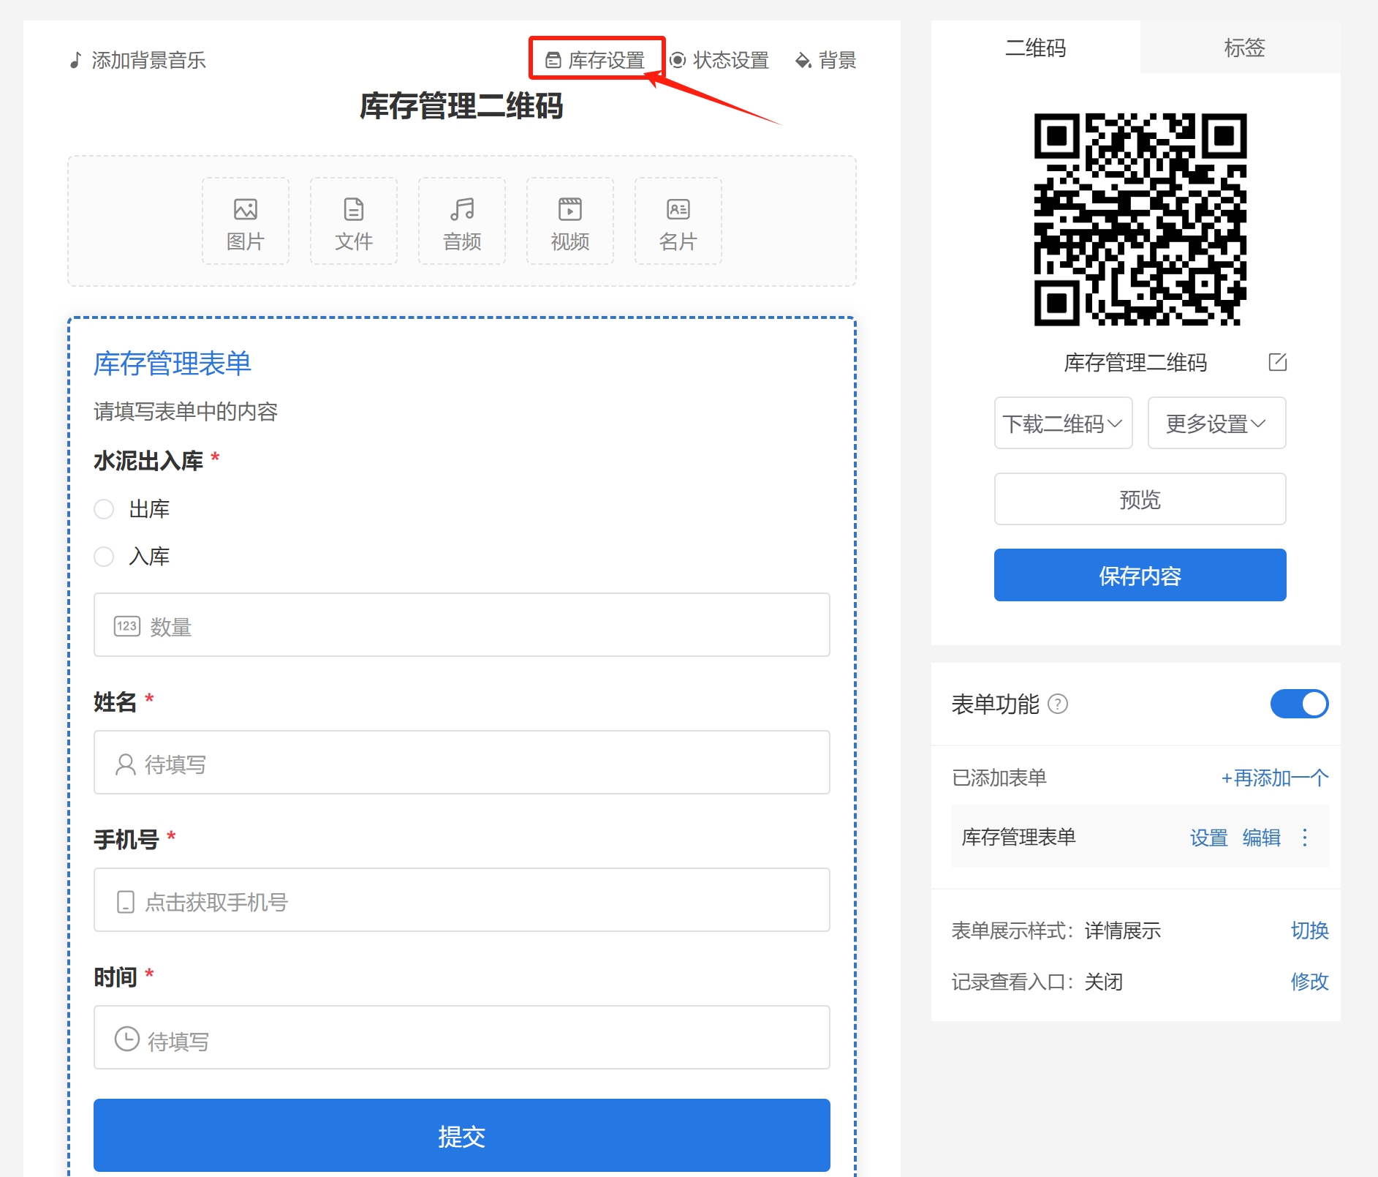Click the phone icon in mobile field
Viewport: 1378px width, 1177px height.
coord(126,902)
